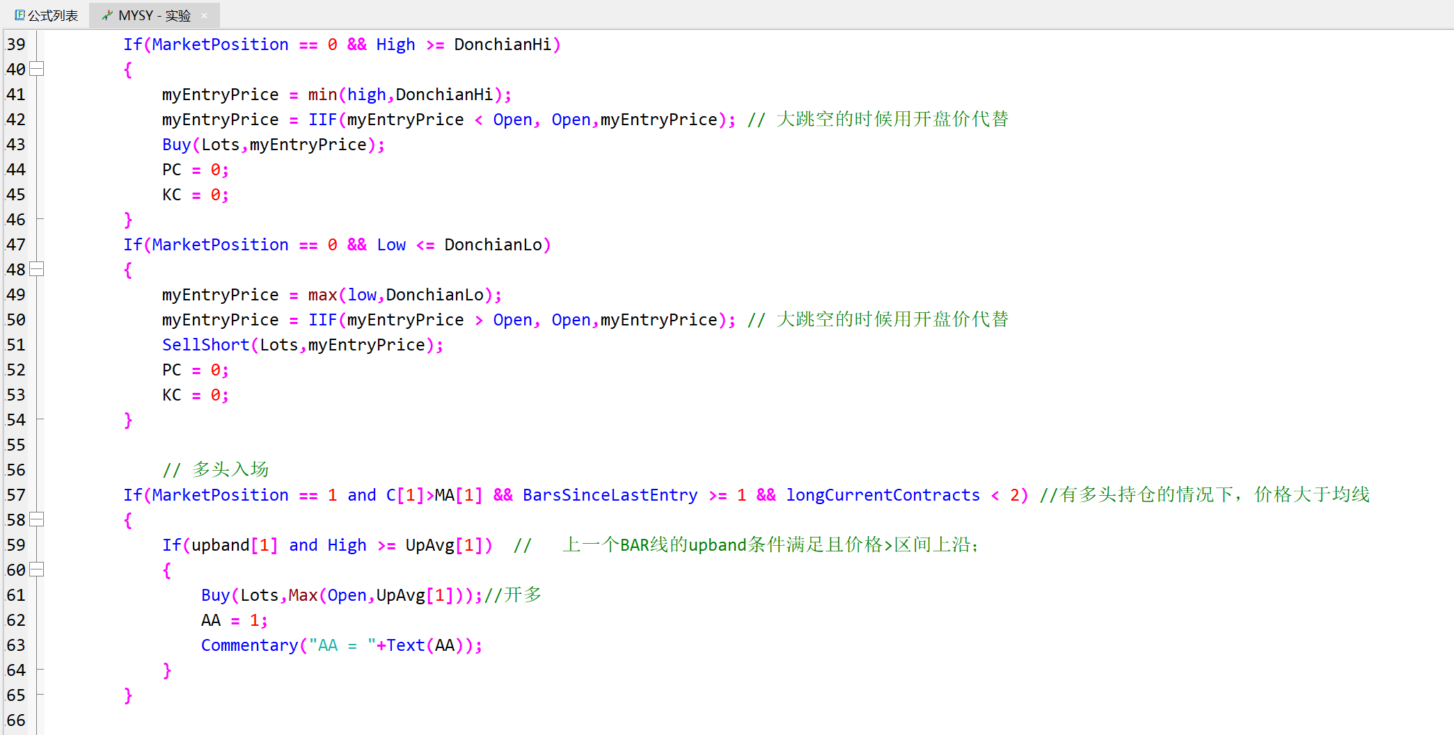Click Commentary on line 63
This screenshot has width=1454, height=735.
(x=249, y=645)
